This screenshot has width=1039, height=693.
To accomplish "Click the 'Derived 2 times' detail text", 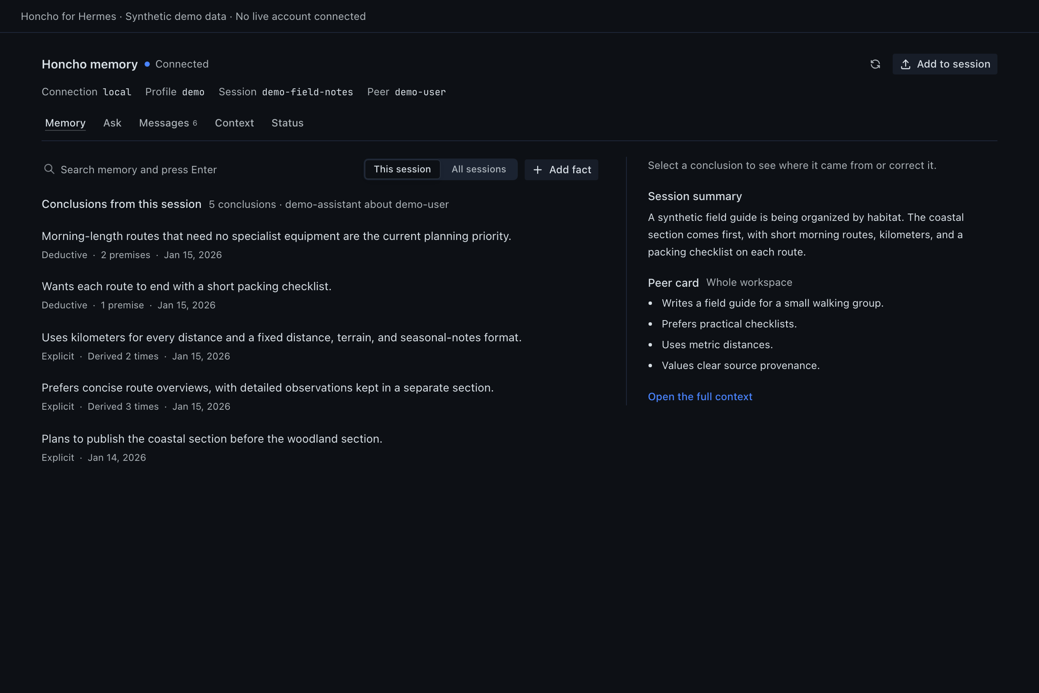I will point(123,356).
